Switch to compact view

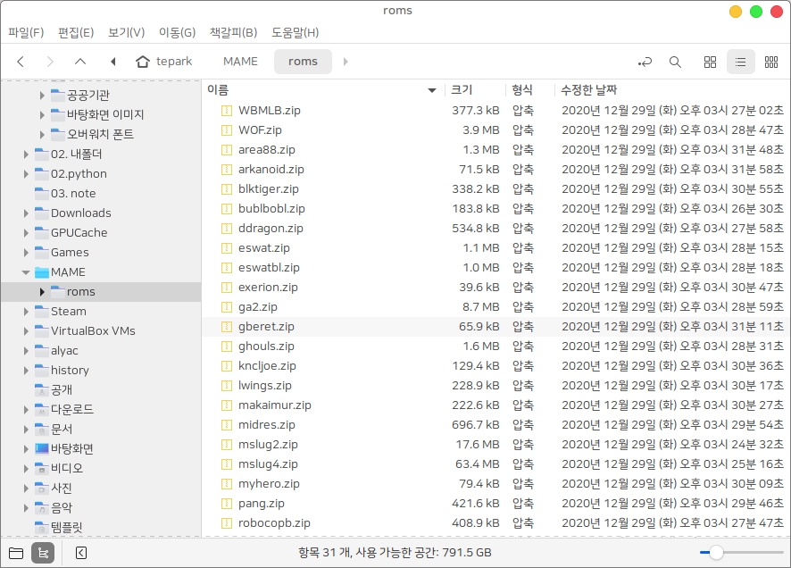pos(770,62)
